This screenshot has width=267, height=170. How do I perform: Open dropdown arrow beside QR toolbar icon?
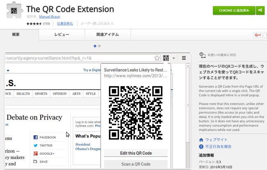[x=174, y=58]
